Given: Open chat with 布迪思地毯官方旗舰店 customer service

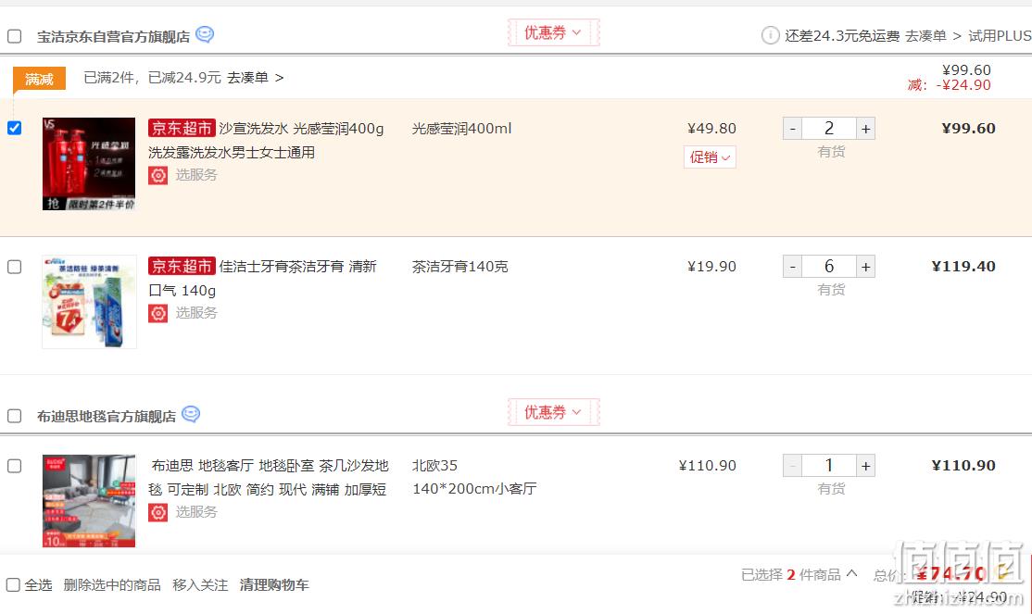Looking at the screenshot, I should 191,414.
